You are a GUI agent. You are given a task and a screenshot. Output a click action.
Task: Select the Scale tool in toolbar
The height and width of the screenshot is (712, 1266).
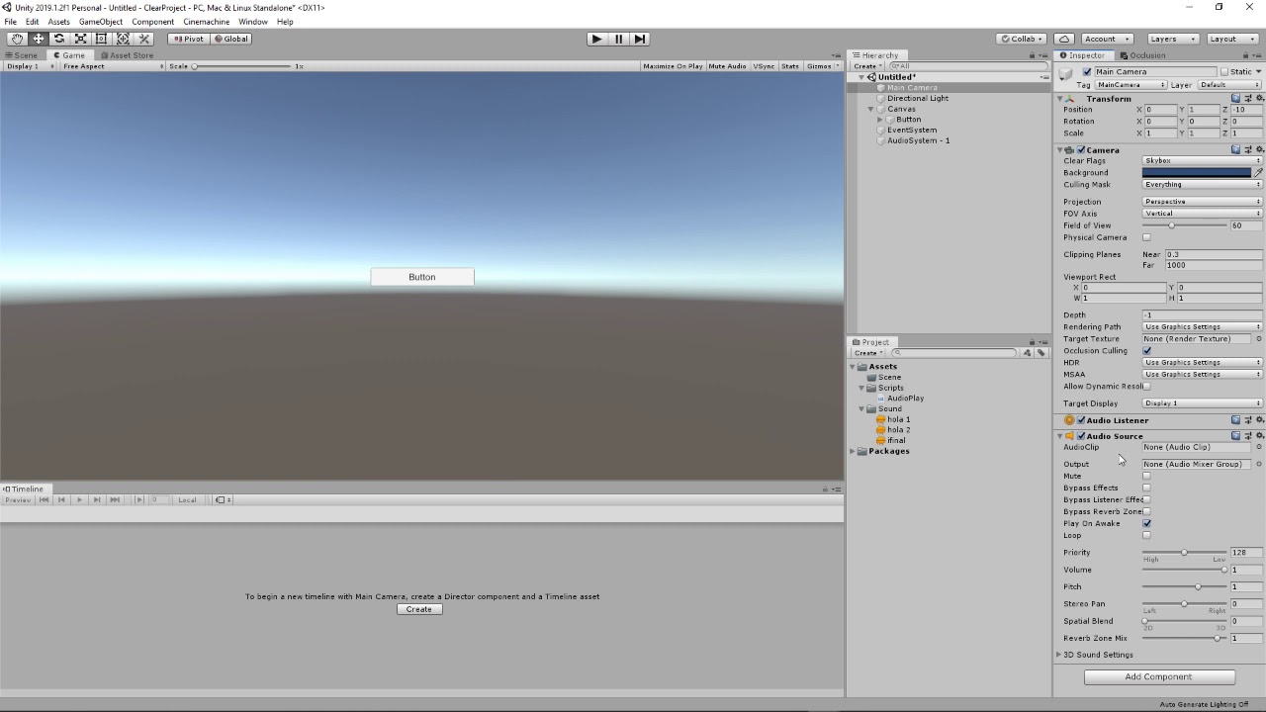tap(81, 39)
